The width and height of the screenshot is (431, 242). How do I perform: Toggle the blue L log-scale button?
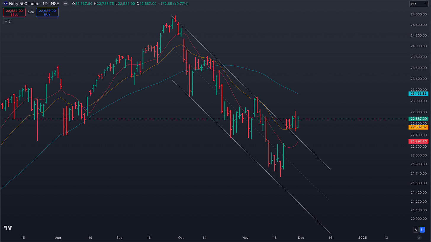click(422, 230)
